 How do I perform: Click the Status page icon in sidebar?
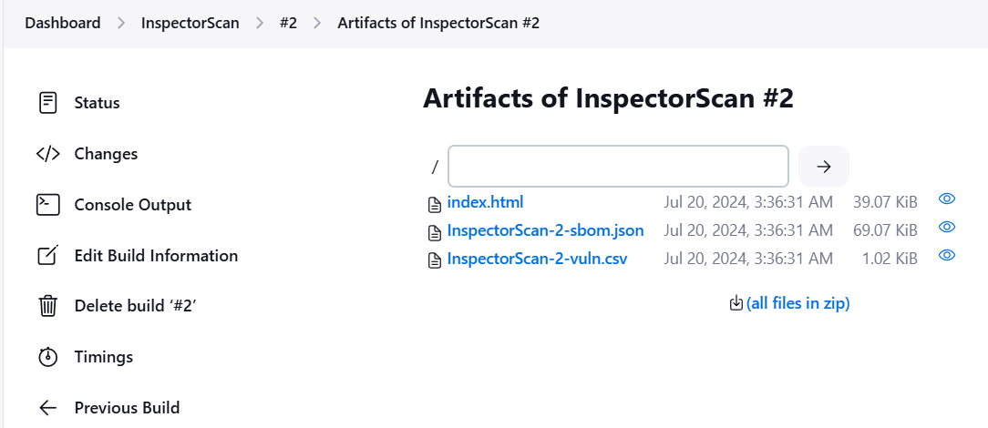48,103
